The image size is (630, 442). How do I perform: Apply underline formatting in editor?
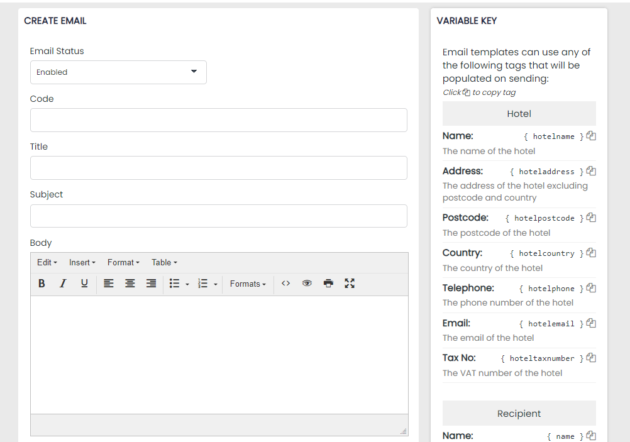pyautogui.click(x=84, y=284)
